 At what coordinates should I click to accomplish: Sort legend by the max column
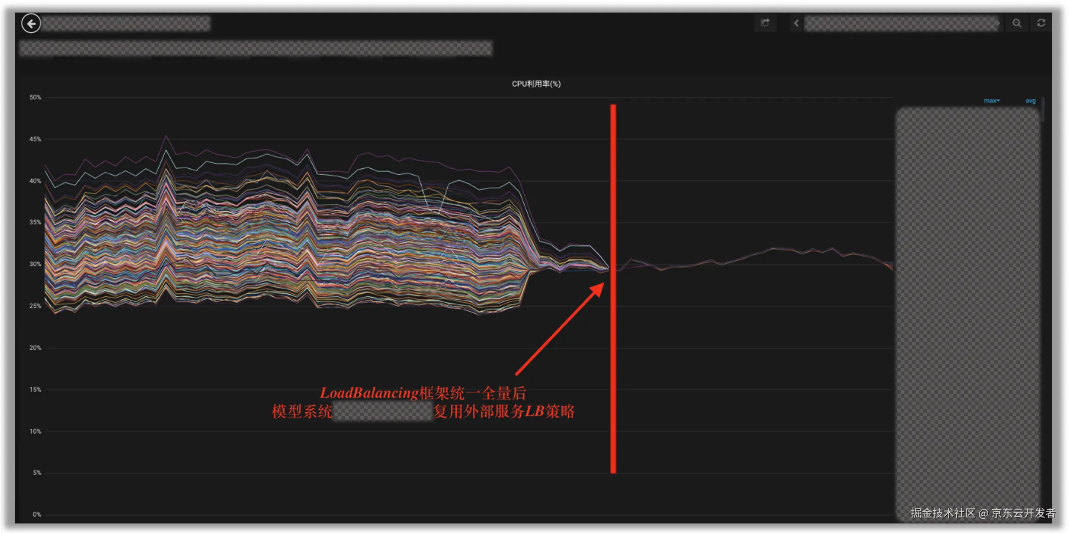click(x=991, y=101)
